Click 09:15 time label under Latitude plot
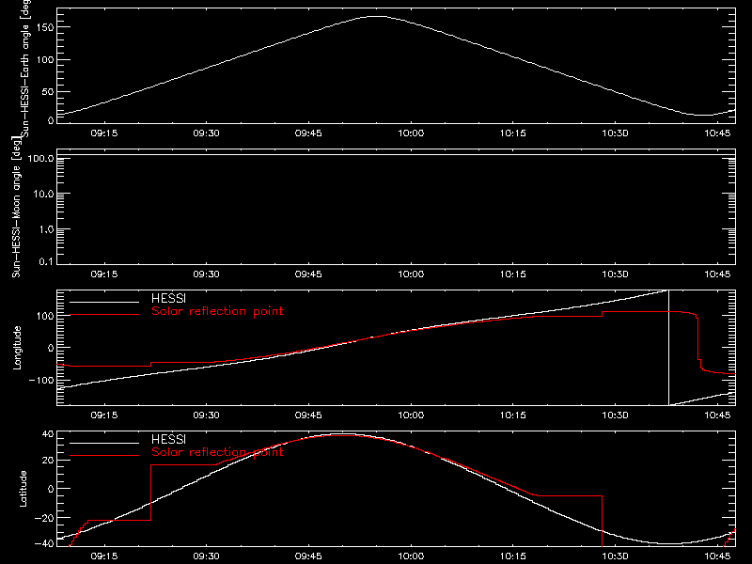752x564 pixels. pyautogui.click(x=104, y=556)
